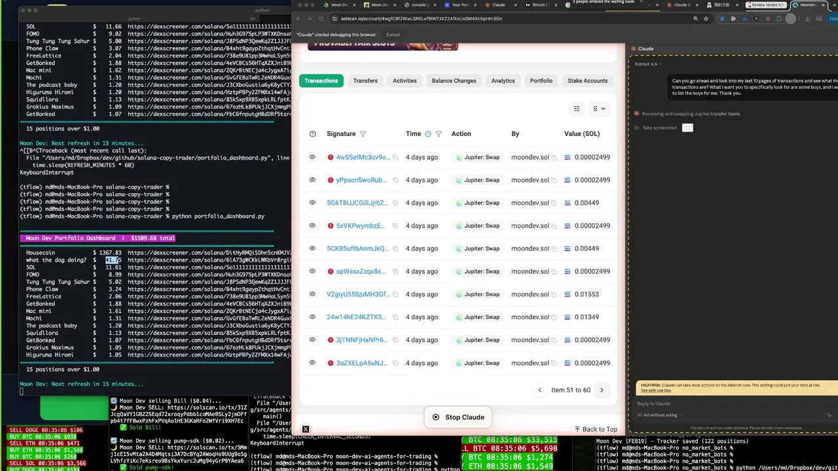Switch to Bitcoin browser tab
The image size is (838, 471).
pos(540,5)
